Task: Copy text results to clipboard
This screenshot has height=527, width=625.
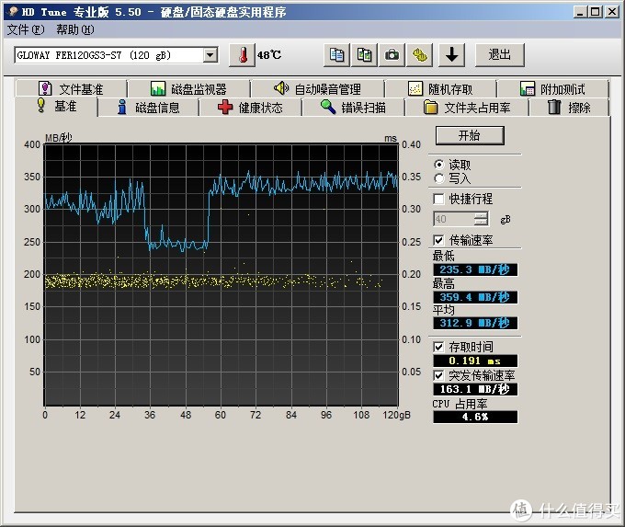Action: tap(336, 54)
